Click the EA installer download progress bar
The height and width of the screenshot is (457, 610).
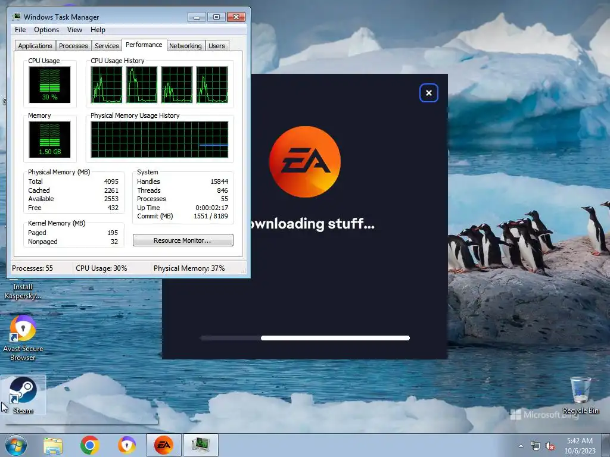click(x=304, y=338)
